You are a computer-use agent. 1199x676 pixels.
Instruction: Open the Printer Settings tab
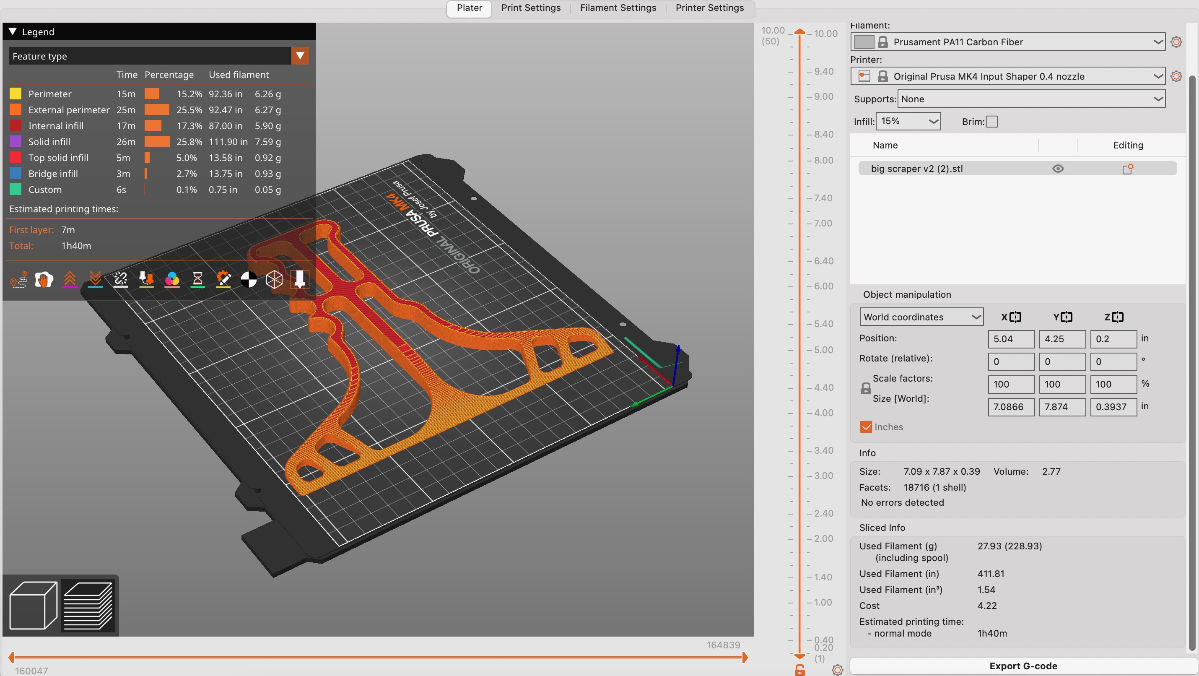click(709, 8)
